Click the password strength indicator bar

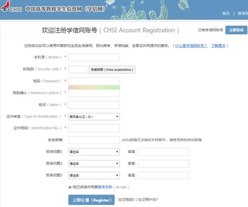point(94,87)
